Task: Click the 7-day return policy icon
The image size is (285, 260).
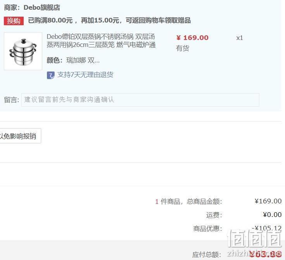Action: [x=50, y=75]
